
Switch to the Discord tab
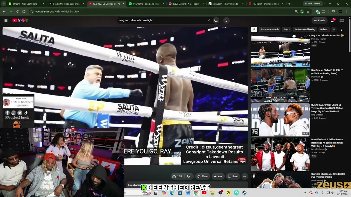(x=186, y=4)
